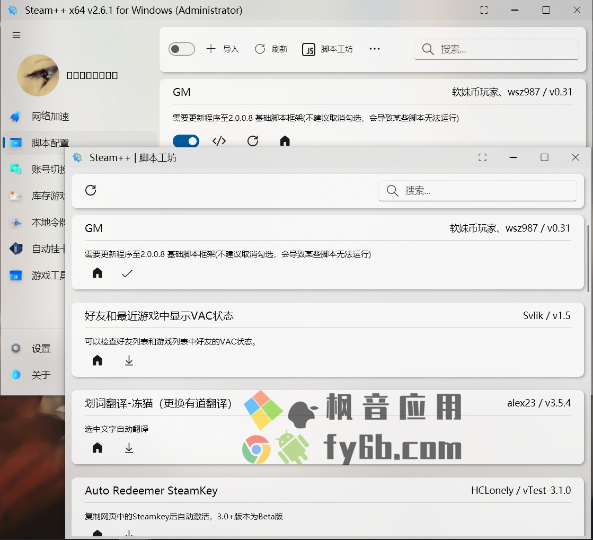This screenshot has height=540, width=593.
Task: Minimize the 脚本工坊 window
Action: [x=513, y=157]
